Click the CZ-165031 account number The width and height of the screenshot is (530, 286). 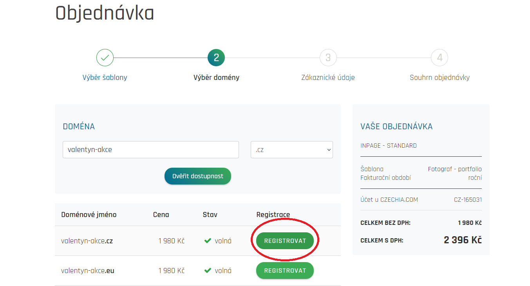[x=468, y=200]
